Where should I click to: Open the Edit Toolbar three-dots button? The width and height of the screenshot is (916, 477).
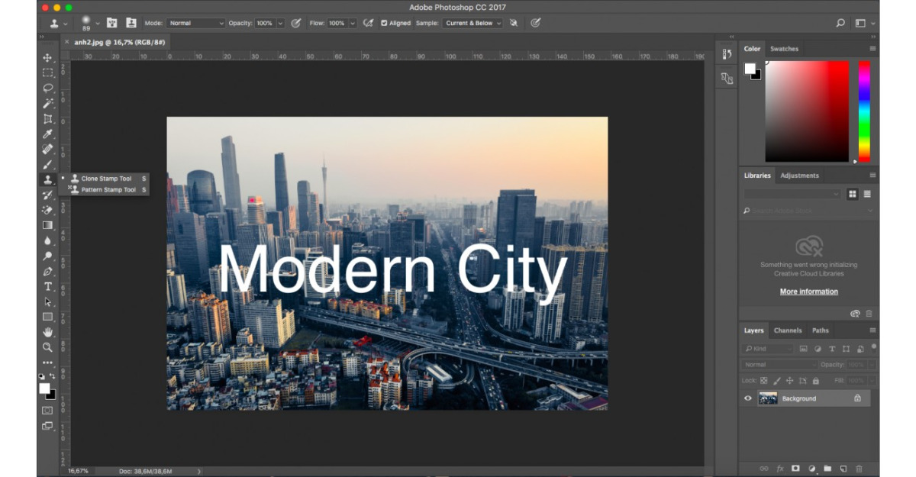pos(47,363)
